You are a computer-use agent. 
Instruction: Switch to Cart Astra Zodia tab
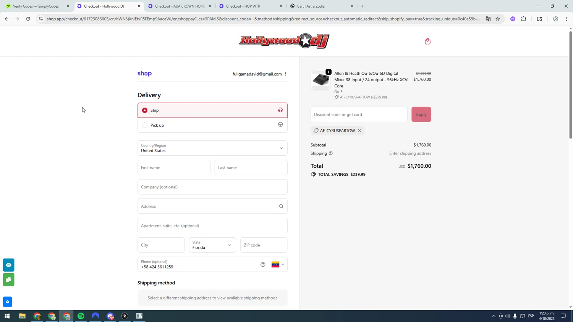point(321,6)
